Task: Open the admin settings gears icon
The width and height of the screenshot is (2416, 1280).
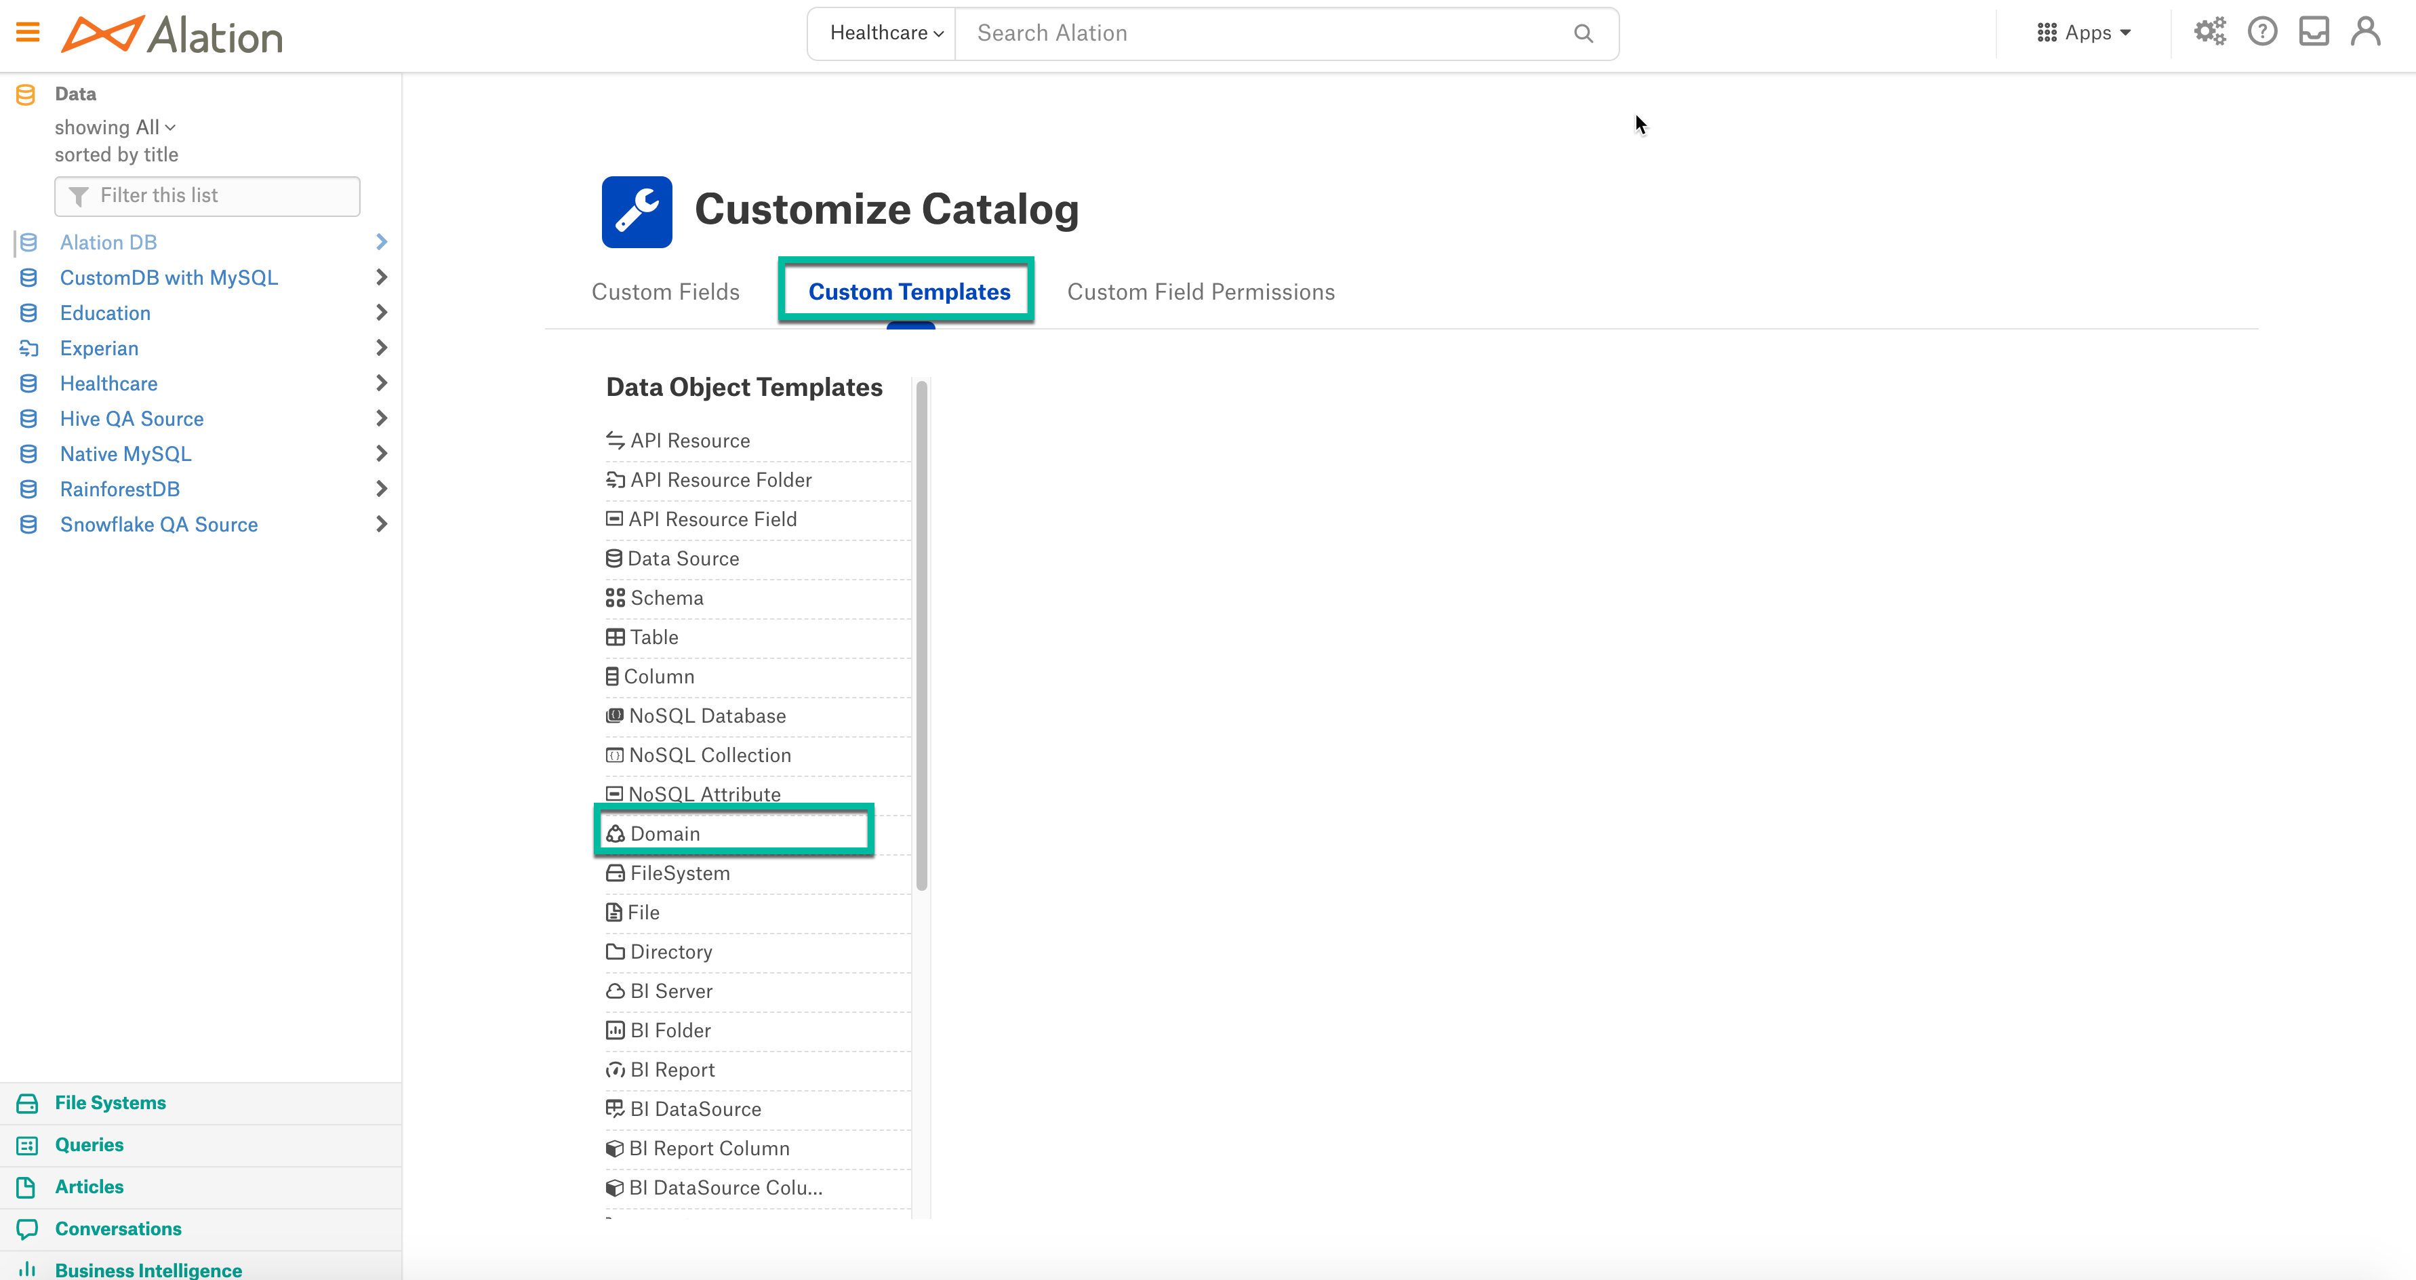Action: 2210,32
